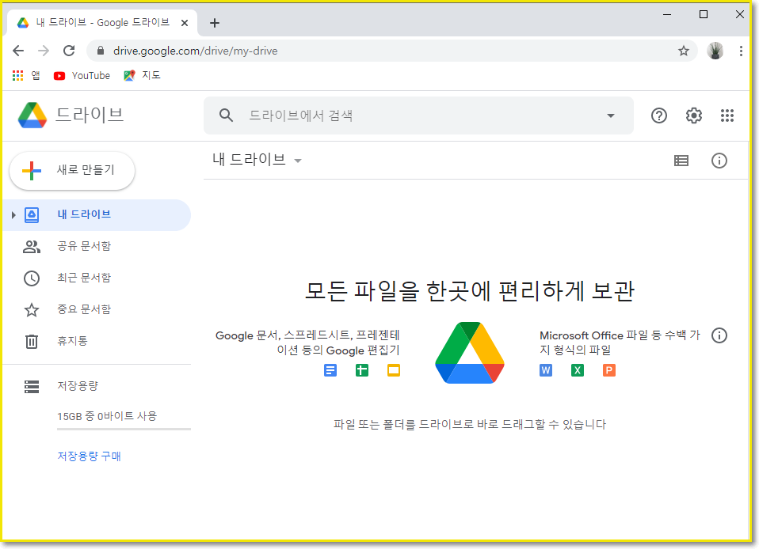Click the address bar URL
This screenshot has width=759, height=549.
coord(195,51)
